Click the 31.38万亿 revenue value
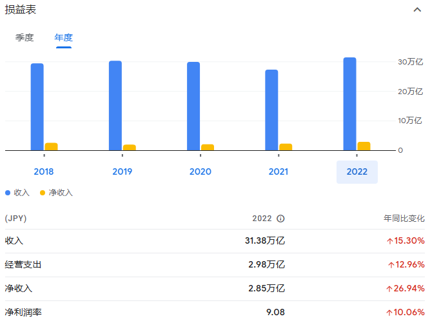 click(x=265, y=240)
